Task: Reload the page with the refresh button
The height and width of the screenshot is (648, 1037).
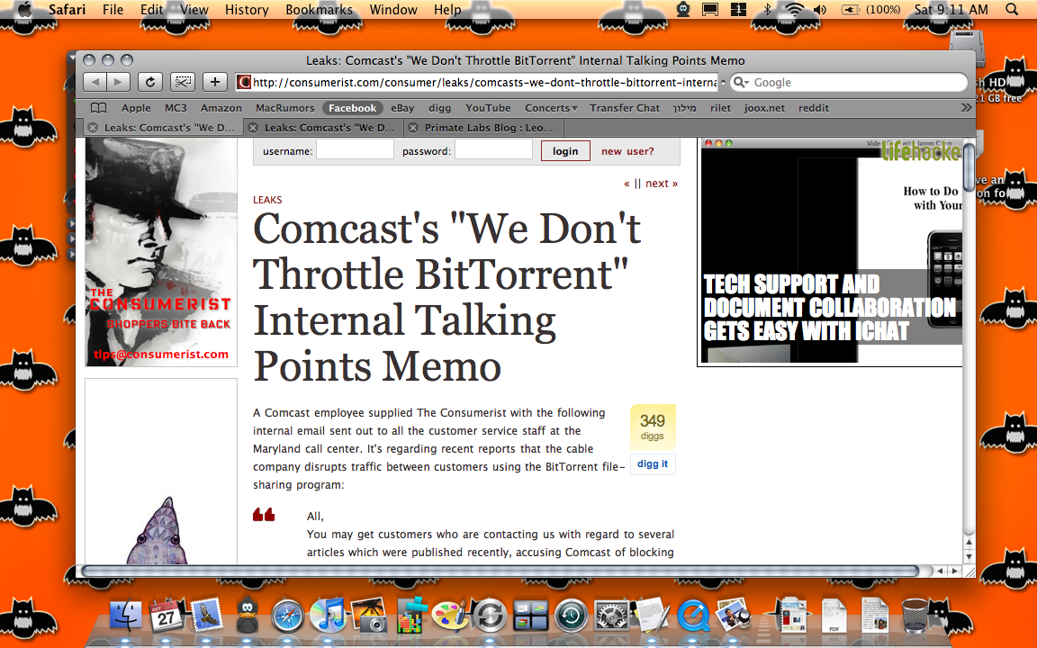Action: click(x=150, y=82)
